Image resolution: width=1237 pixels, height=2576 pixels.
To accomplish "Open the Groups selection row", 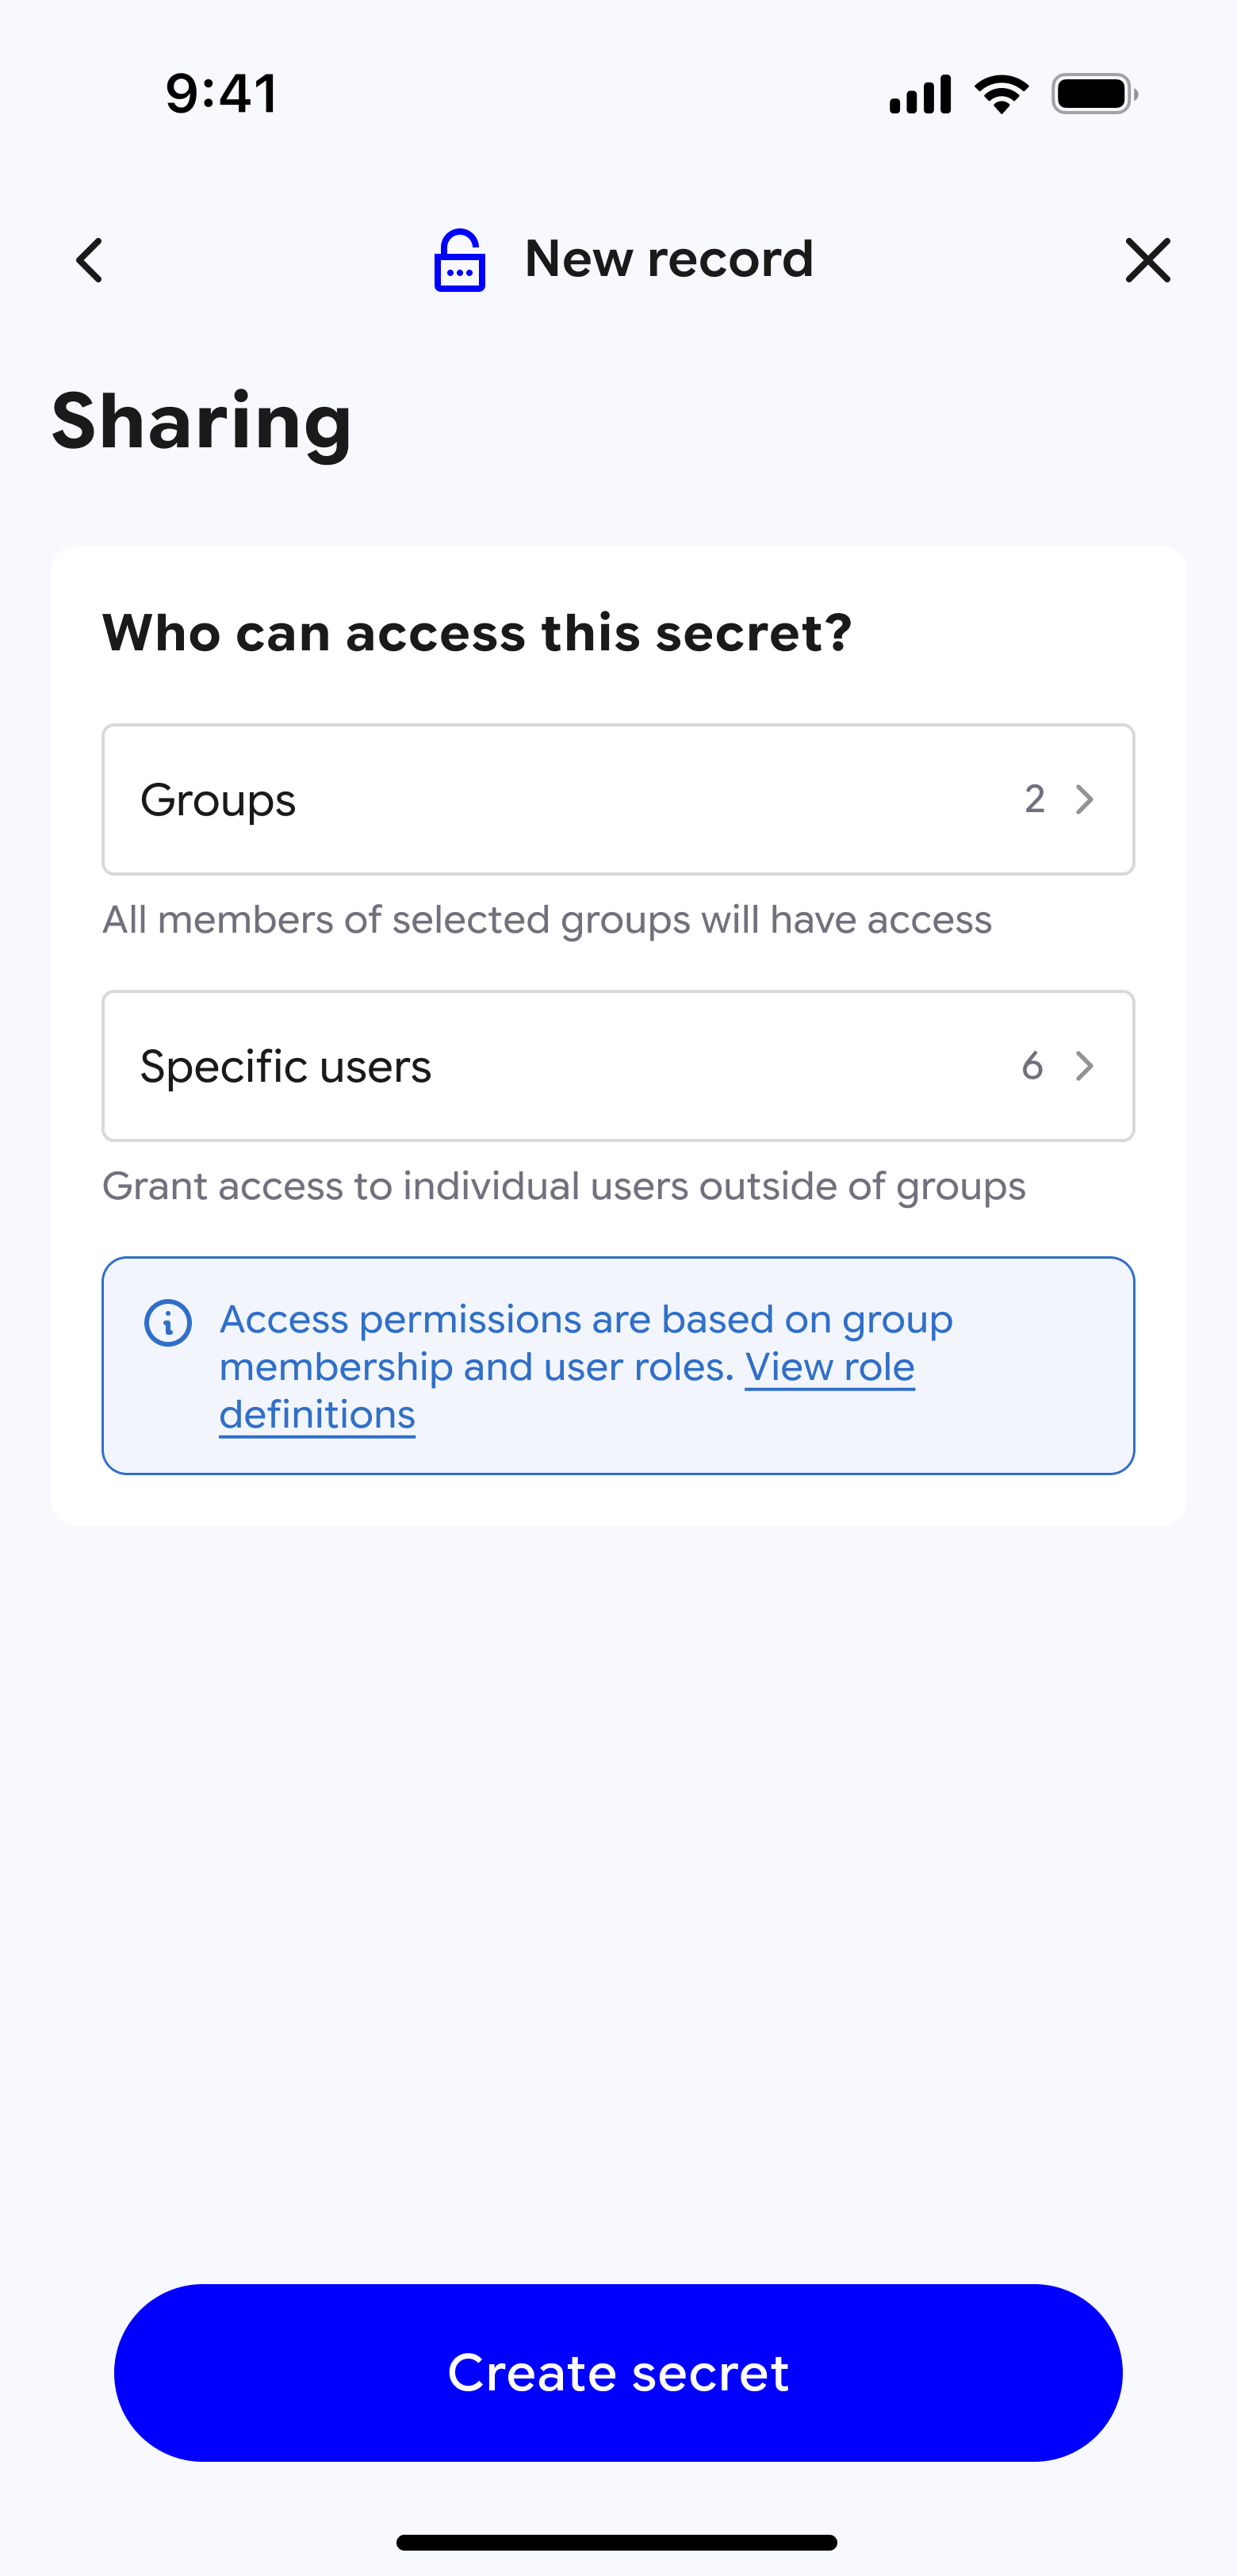I will [x=618, y=799].
